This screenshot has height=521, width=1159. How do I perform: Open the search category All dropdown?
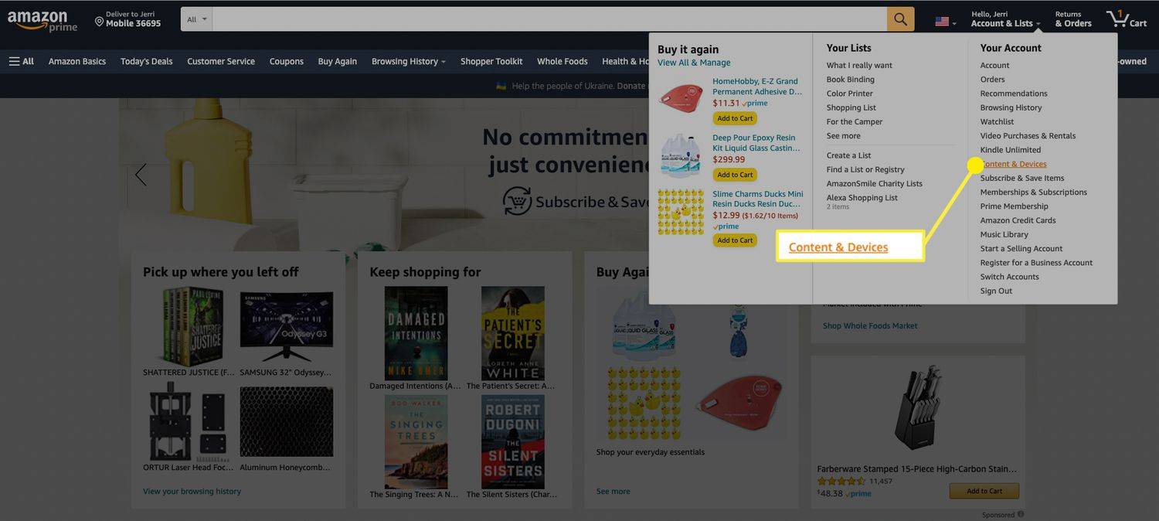pos(197,19)
